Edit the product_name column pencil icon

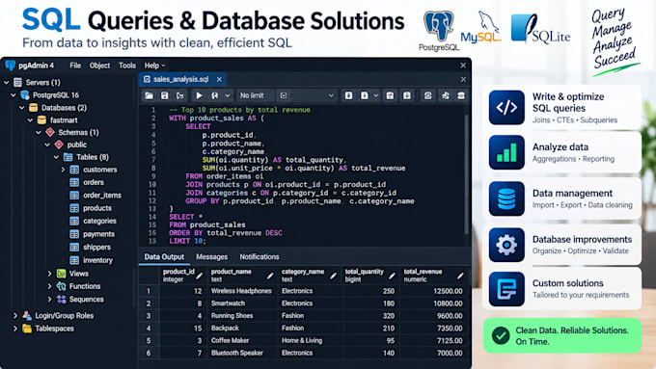(x=270, y=276)
